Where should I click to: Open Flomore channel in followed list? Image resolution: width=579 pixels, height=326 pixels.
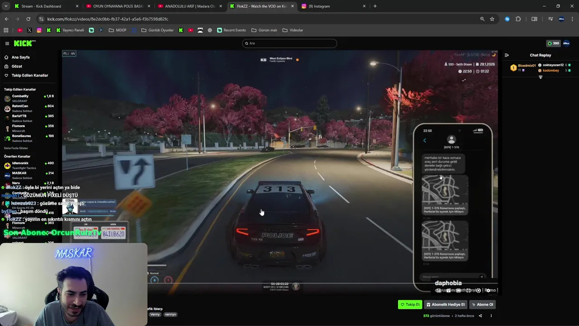(x=29, y=128)
